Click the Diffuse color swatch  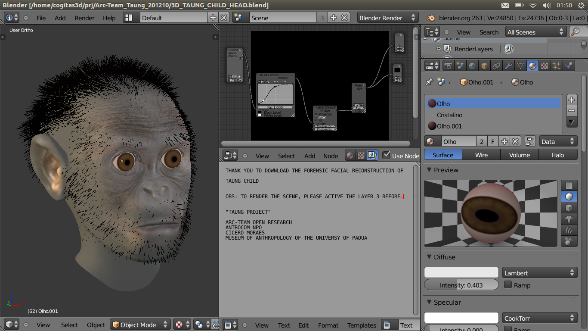coord(461,272)
